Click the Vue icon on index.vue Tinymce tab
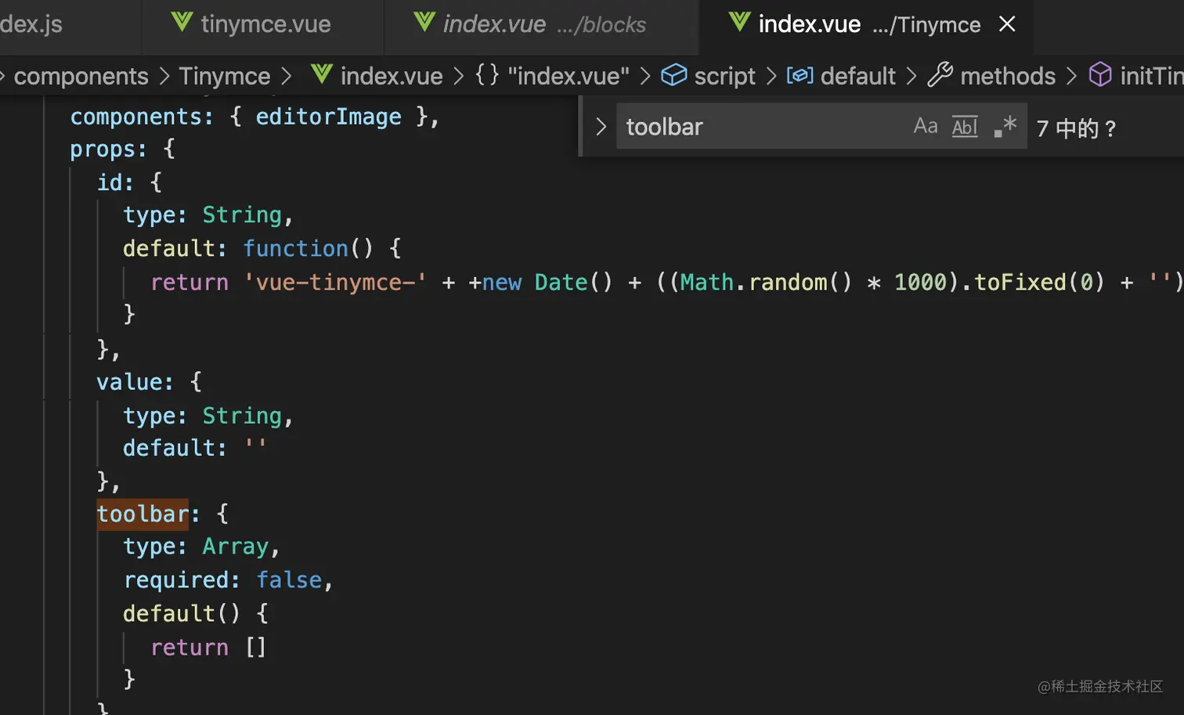The height and width of the screenshot is (715, 1184). click(739, 23)
